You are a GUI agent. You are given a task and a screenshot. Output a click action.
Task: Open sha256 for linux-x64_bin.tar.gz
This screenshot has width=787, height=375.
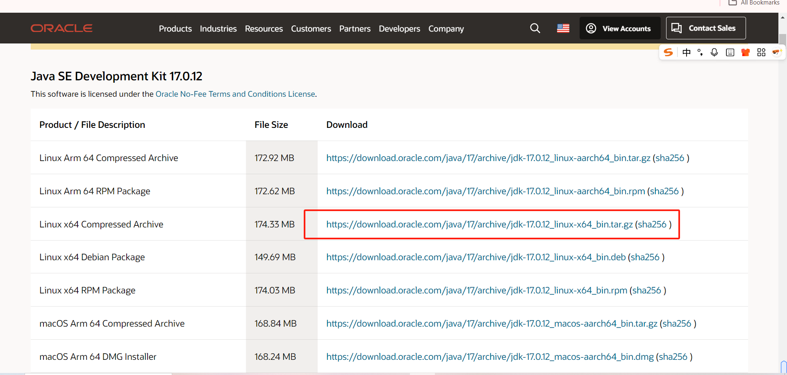click(652, 224)
